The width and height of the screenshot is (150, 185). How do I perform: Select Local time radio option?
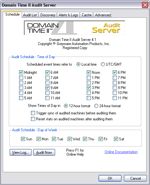[x=78, y=64]
